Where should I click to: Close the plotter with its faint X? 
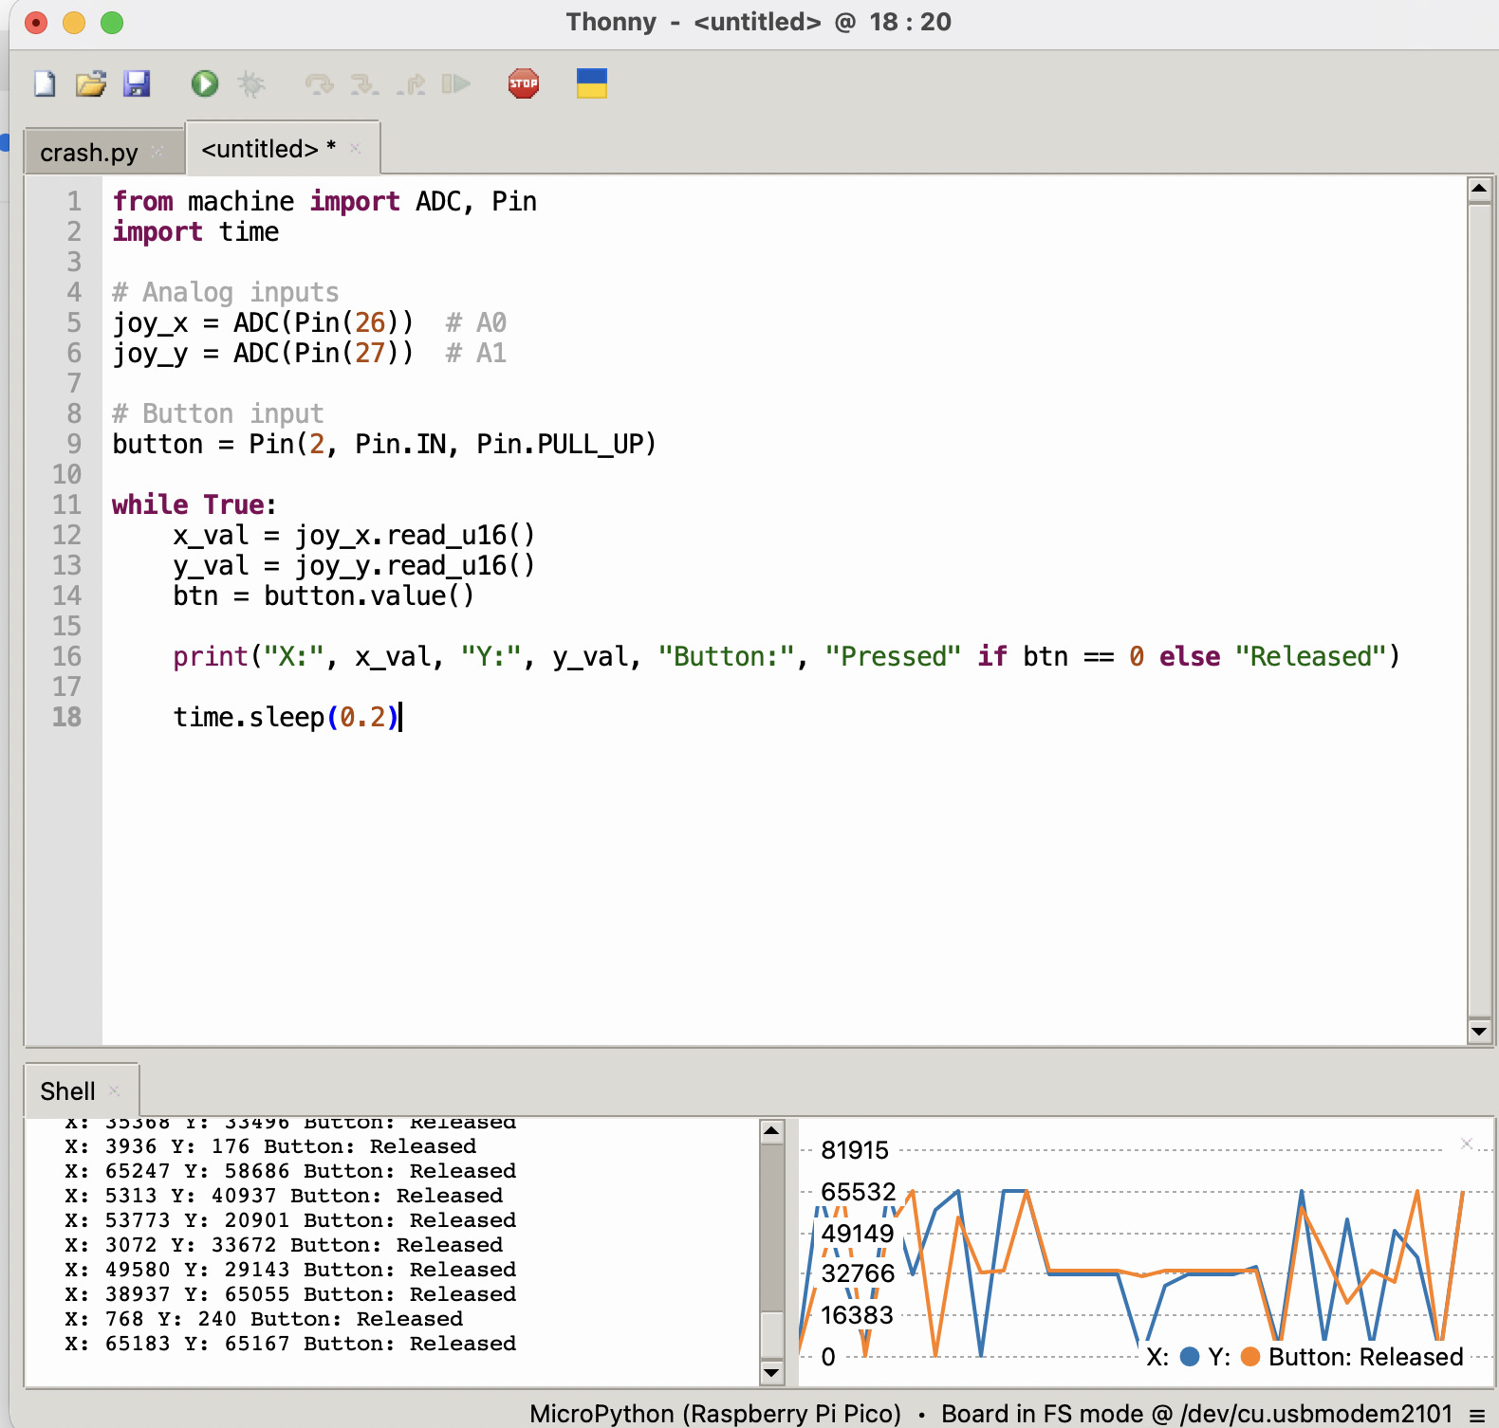pyautogui.click(x=1467, y=1144)
